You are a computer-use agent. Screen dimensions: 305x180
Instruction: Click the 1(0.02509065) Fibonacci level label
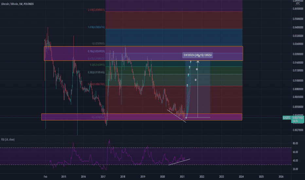coord(98,44)
